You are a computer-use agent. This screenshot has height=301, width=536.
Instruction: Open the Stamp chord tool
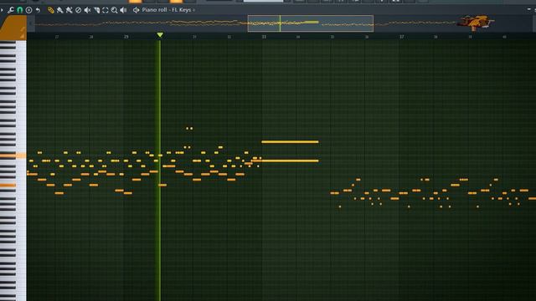28,10
